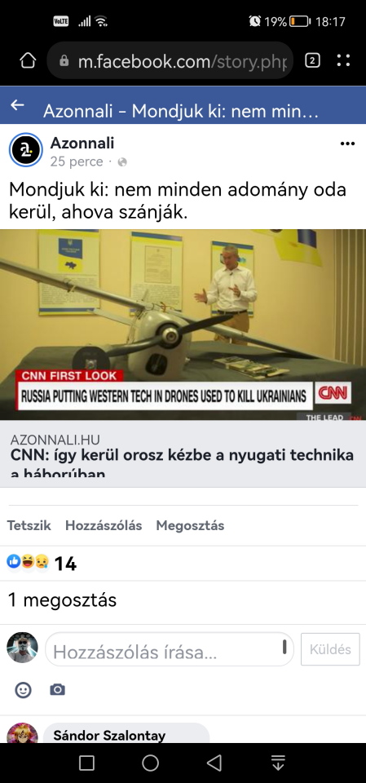Send the comment with Küldés button
The height and width of the screenshot is (783, 366).
click(x=330, y=649)
